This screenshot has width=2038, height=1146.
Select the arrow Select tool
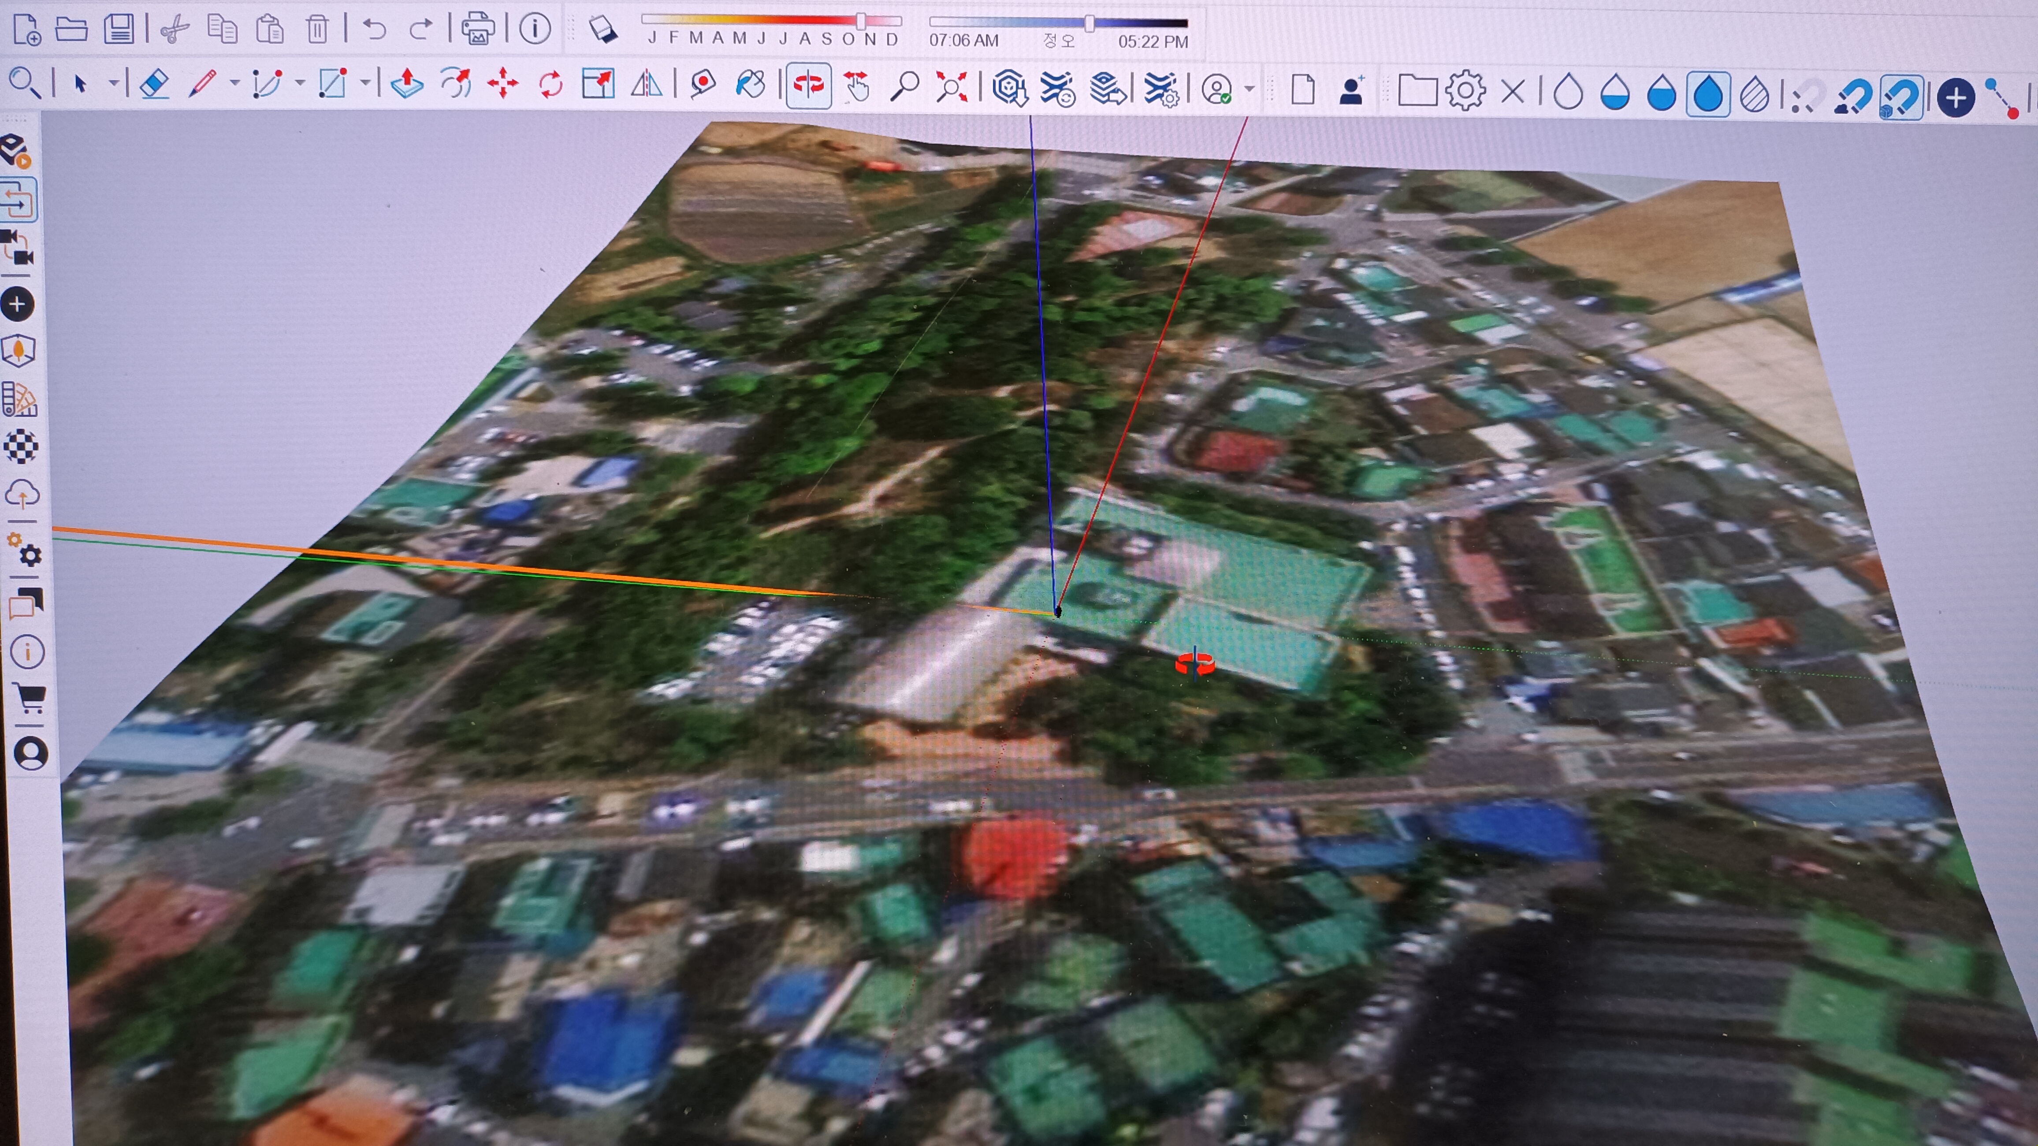point(80,83)
